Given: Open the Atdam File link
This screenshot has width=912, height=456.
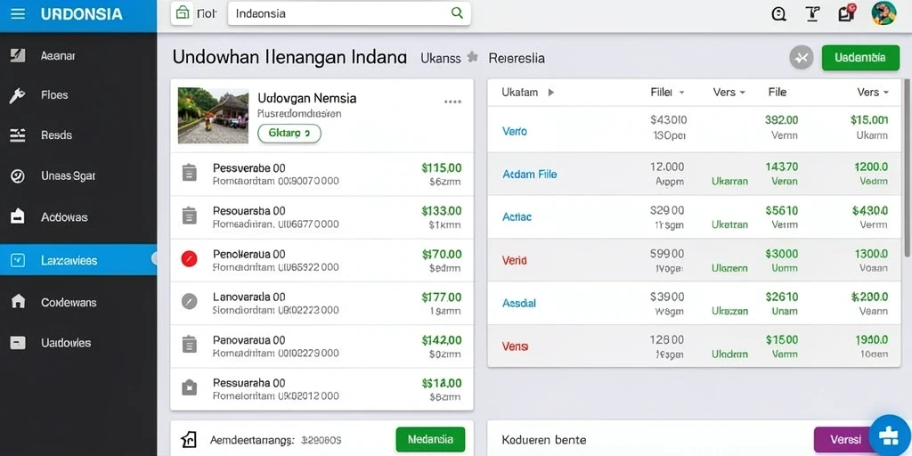Looking at the screenshot, I should tap(529, 174).
